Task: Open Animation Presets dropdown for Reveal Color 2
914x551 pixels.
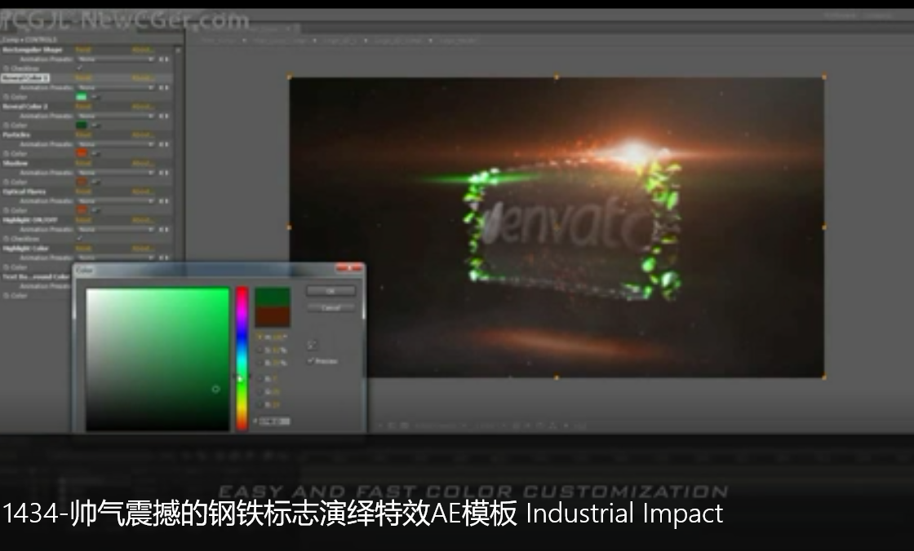Action: pos(116,116)
